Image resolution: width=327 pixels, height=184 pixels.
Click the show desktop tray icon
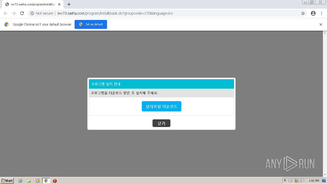coord(324,181)
